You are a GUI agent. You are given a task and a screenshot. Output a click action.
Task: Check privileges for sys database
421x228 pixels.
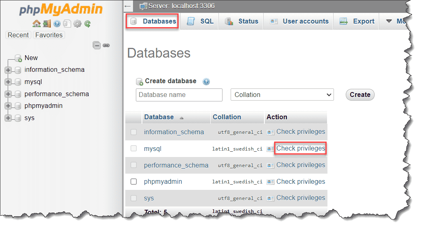click(301, 198)
